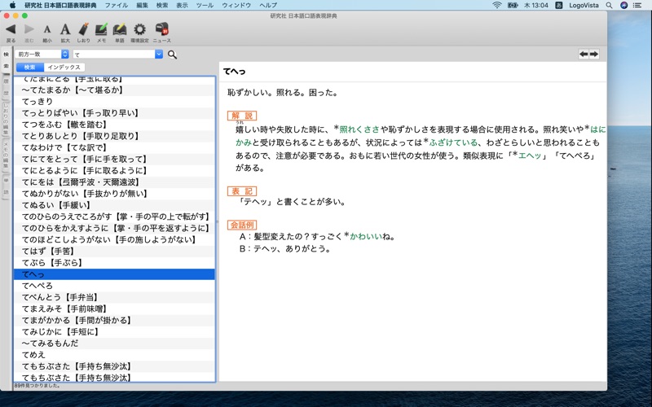Switch to the 検索 tab
The width and height of the screenshot is (652, 407).
(29, 68)
